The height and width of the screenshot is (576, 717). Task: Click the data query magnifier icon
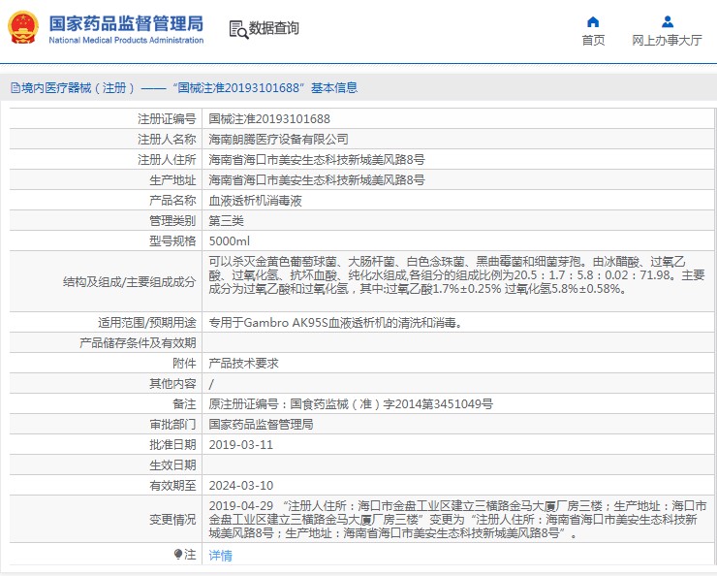click(237, 29)
